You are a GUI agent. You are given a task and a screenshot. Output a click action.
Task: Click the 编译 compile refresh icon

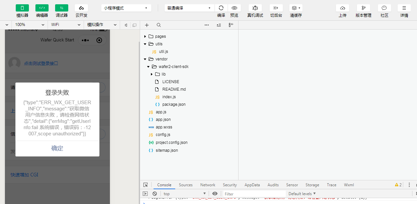[x=221, y=8]
